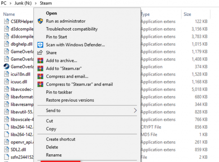Click the file icon of icuuc.dll
The image size is (219, 162).
click(6, 81)
